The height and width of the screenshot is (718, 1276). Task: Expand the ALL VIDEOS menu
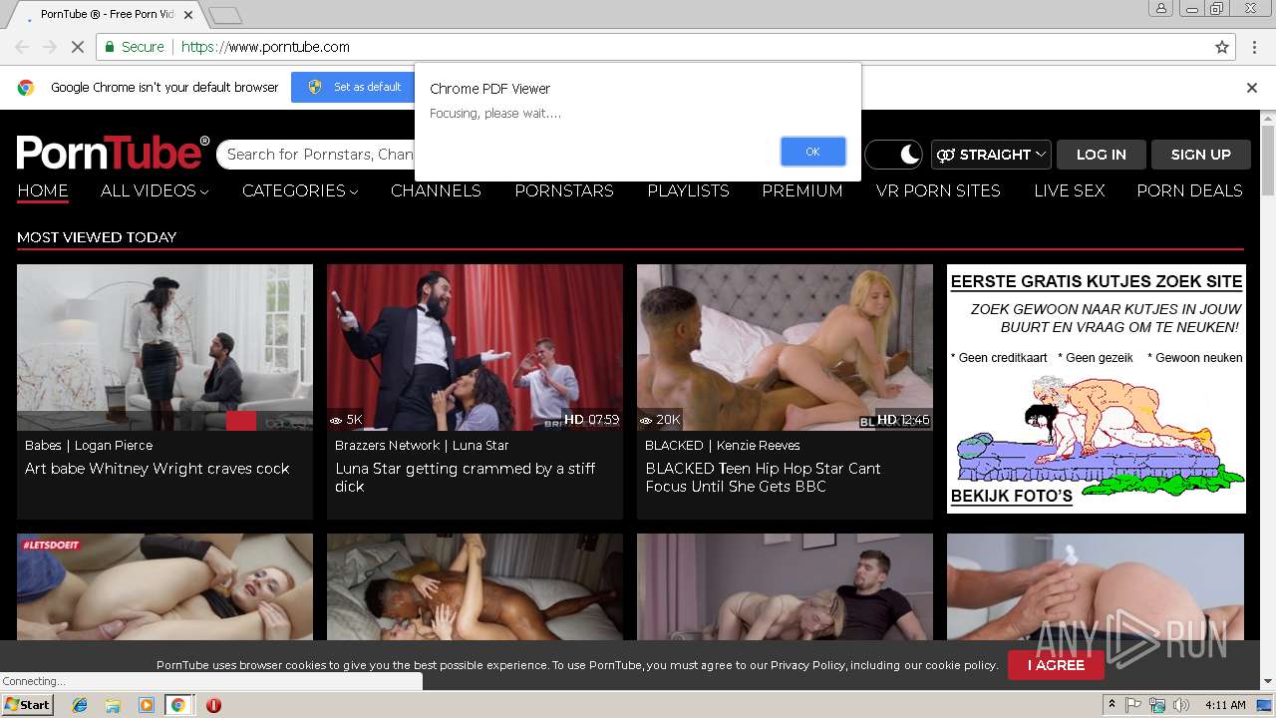pos(155,190)
